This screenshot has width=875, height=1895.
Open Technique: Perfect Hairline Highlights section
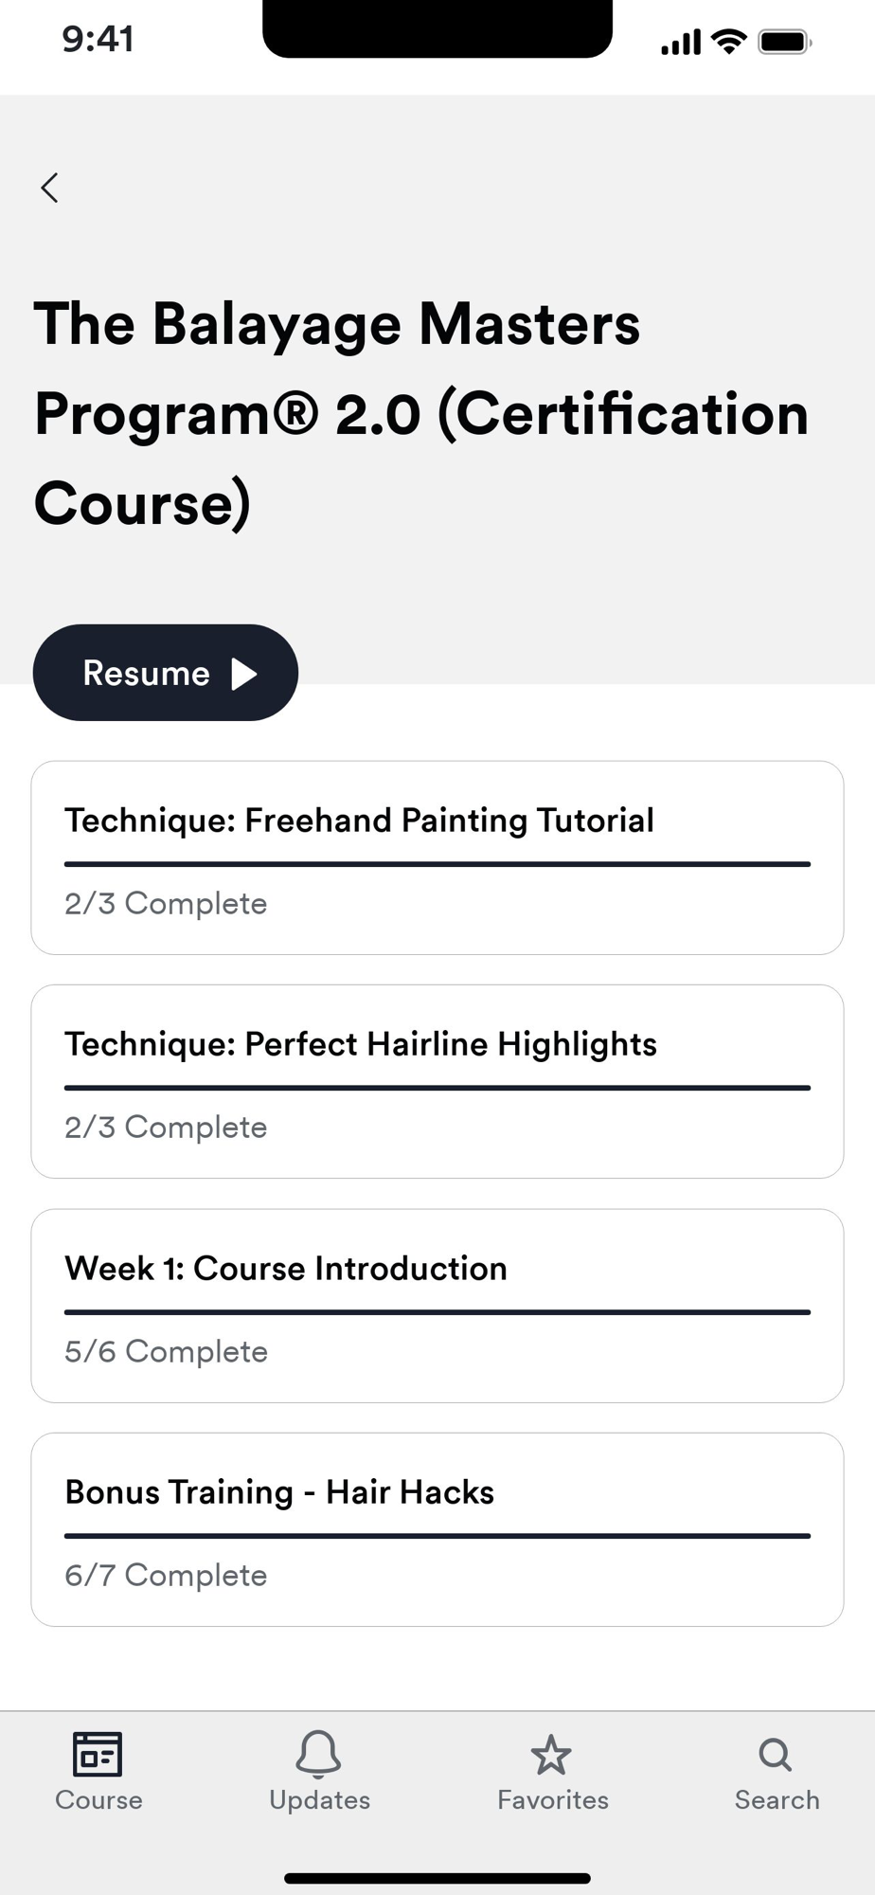click(437, 1081)
